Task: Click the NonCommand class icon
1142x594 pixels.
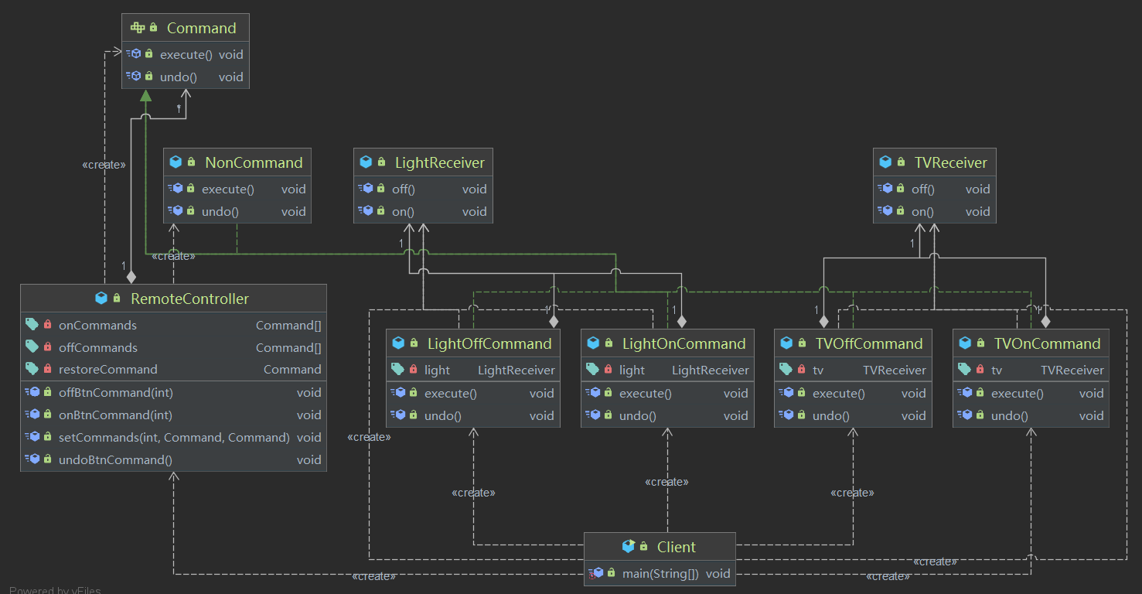Action: 176,162
